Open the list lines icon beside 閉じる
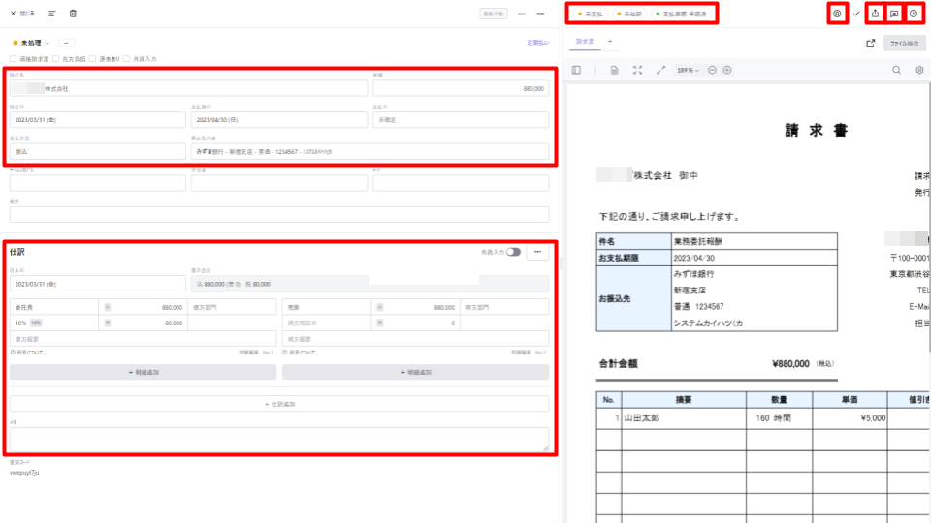The image size is (931, 523). (x=51, y=13)
